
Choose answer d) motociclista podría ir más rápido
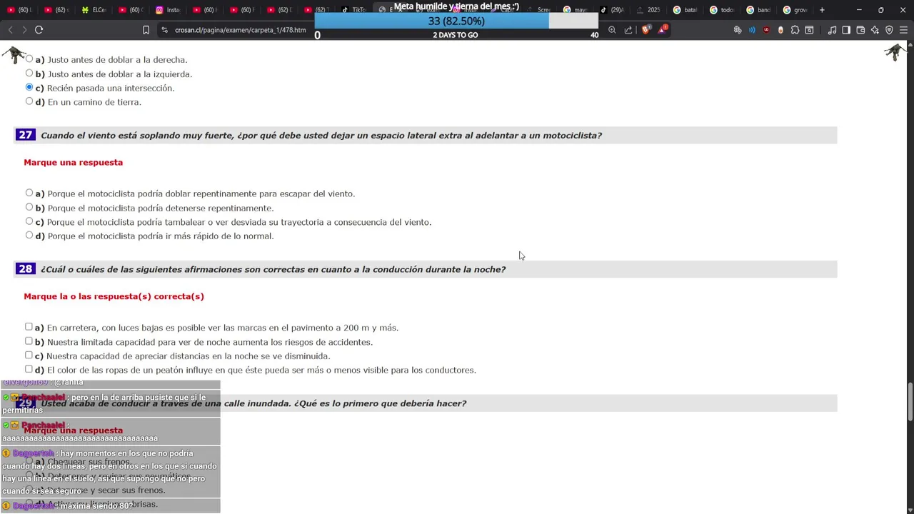[x=29, y=235]
